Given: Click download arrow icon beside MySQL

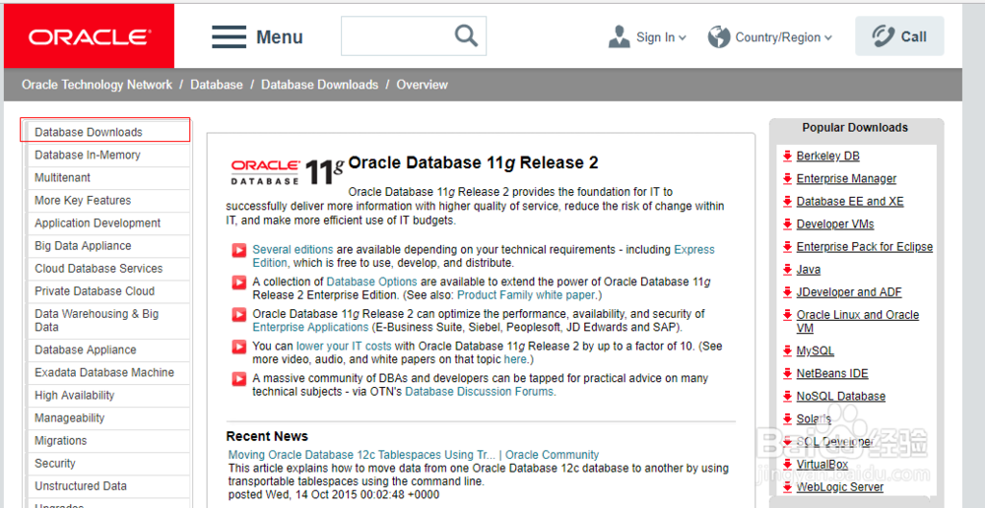Looking at the screenshot, I should (x=787, y=350).
